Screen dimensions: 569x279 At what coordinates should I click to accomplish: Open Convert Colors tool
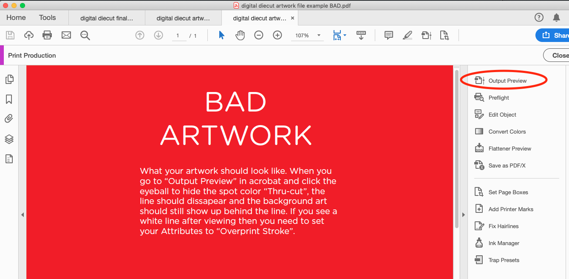(x=500, y=131)
